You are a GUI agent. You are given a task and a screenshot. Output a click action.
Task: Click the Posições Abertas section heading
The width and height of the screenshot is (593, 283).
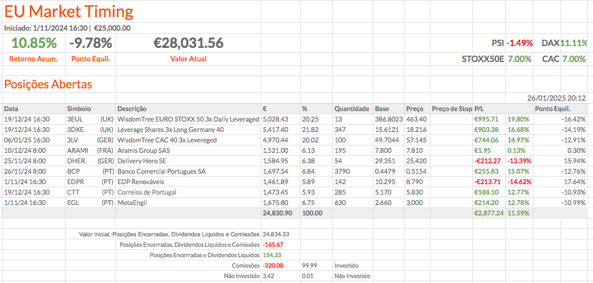pyautogui.click(x=48, y=84)
